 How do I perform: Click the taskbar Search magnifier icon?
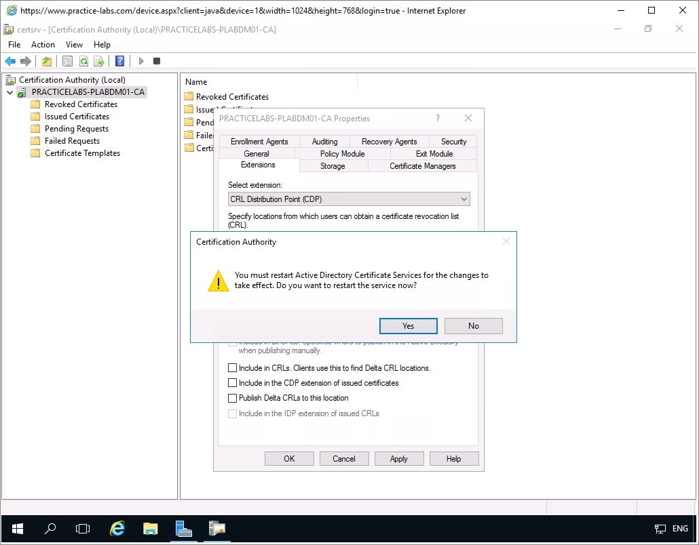50,529
